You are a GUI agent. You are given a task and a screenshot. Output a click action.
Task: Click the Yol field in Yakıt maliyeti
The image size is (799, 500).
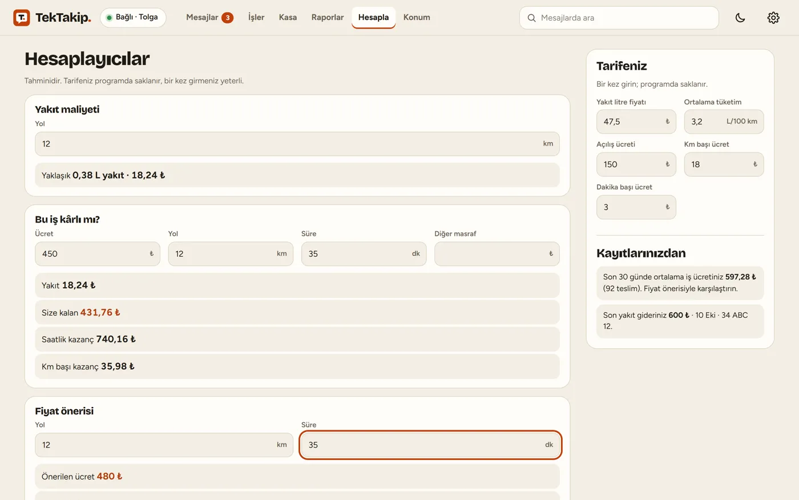point(297,144)
